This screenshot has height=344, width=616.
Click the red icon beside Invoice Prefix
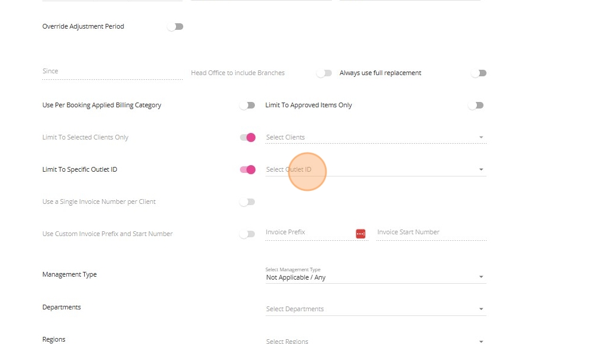click(x=361, y=234)
